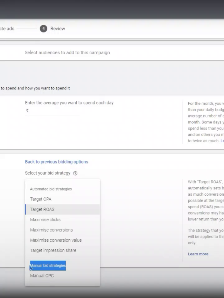Go to the Create ads step
The height and width of the screenshot is (298, 224).
pos(7,29)
